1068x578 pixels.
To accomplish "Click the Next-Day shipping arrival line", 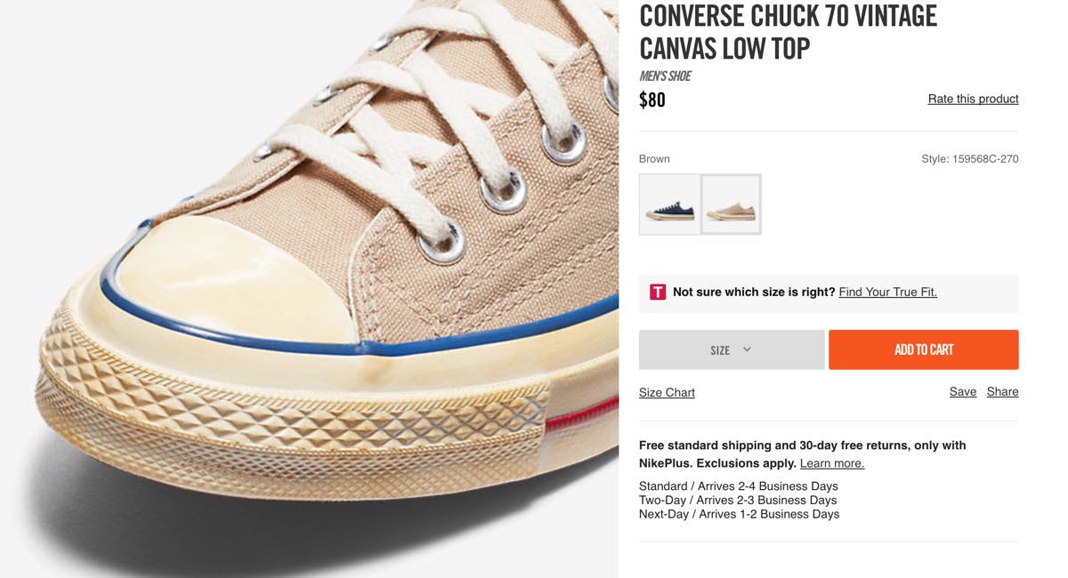I will click(x=739, y=514).
